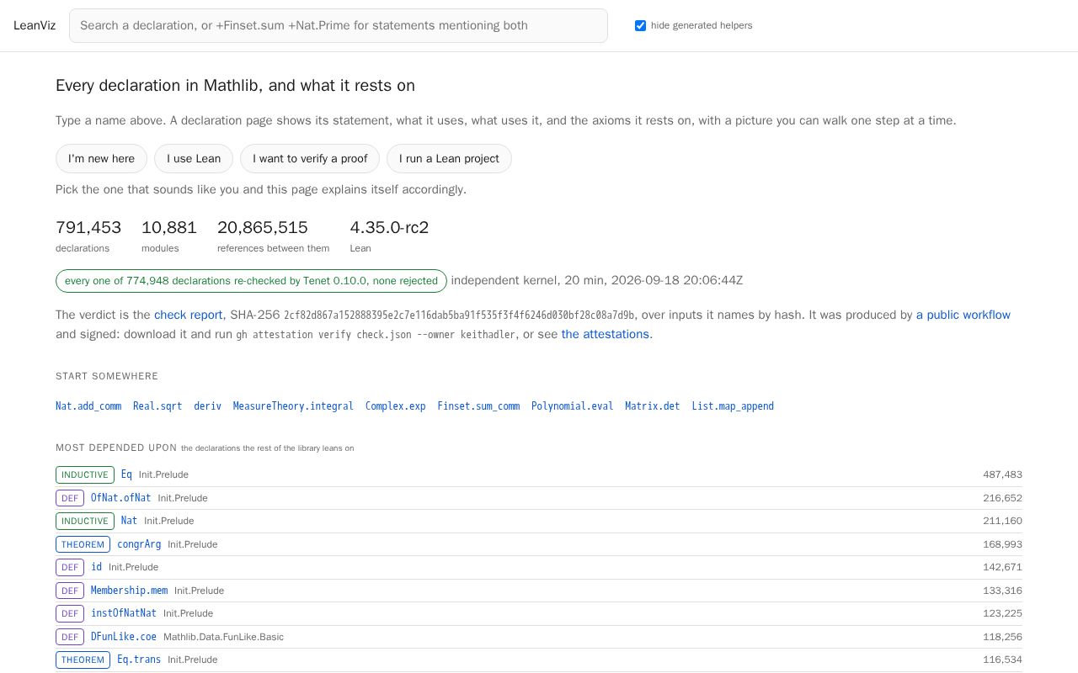Open the Eq inductive declaration
The image size is (1078, 673).
tap(126, 474)
